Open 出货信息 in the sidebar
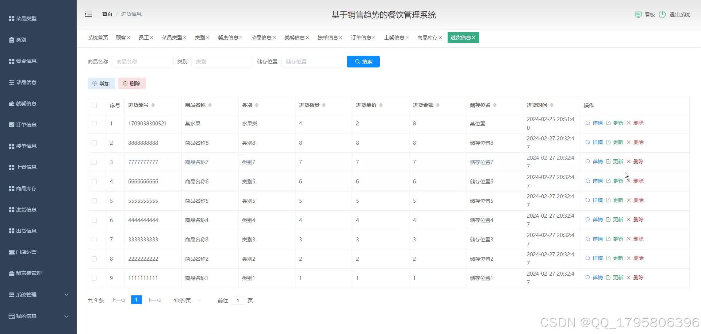Image resolution: width=701 pixels, height=334 pixels. [23, 231]
